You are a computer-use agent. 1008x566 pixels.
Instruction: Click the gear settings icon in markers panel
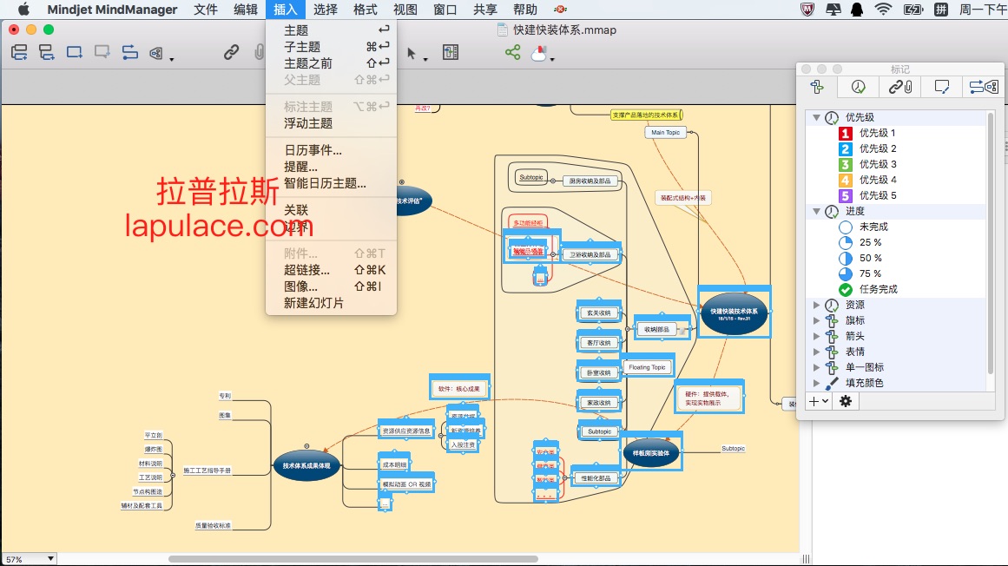click(x=845, y=401)
